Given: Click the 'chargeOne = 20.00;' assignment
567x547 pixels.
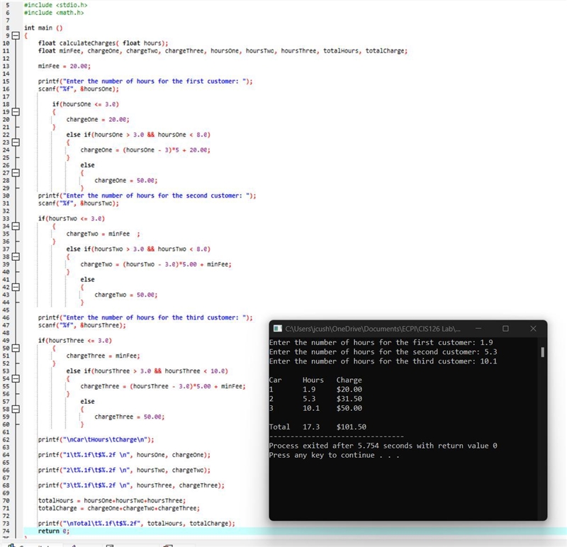Looking at the screenshot, I should coord(98,119).
